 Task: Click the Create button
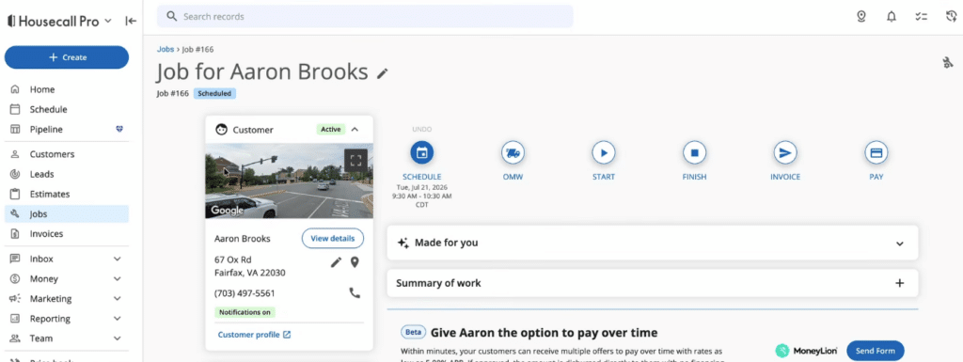[x=67, y=57]
